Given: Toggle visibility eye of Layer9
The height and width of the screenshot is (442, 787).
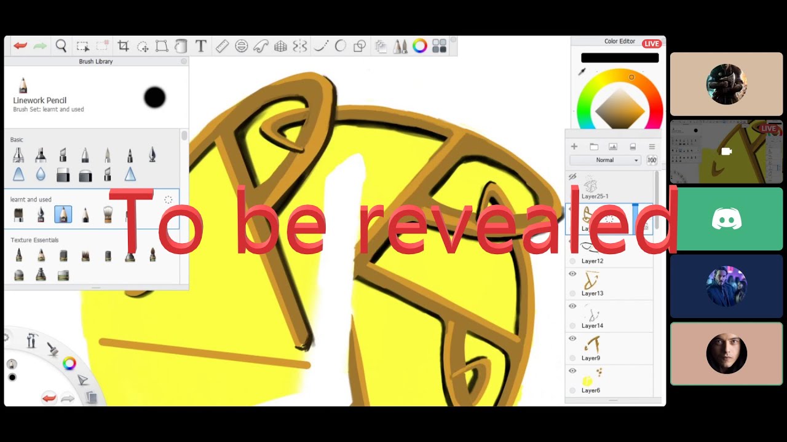Looking at the screenshot, I should 572,338.
